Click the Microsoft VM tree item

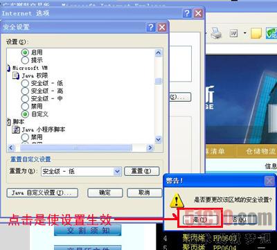[x=30, y=68]
